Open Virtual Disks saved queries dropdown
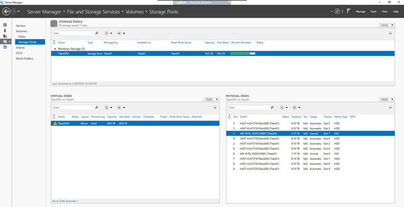 tap(121, 107)
